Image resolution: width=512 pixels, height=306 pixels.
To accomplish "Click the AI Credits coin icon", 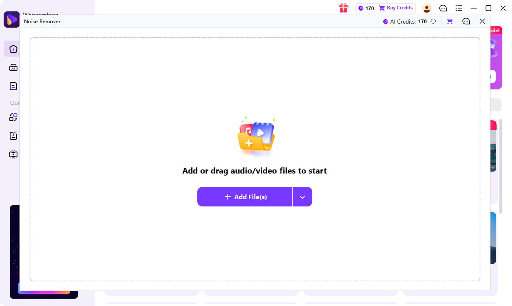I will (x=385, y=22).
